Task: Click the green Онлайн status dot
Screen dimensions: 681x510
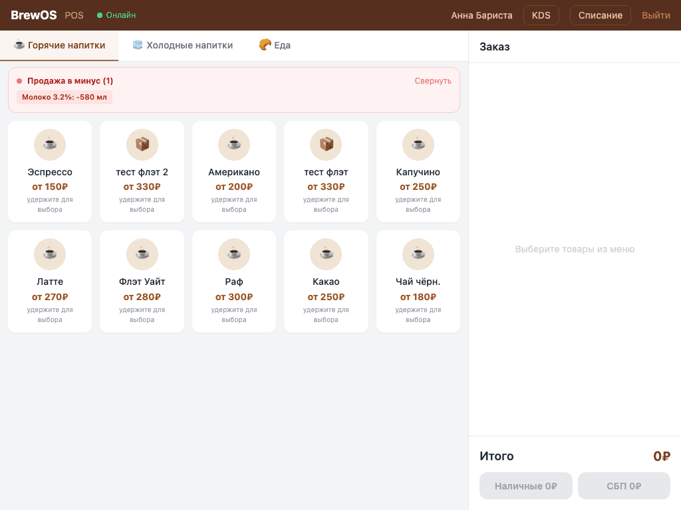Action: 100,15
